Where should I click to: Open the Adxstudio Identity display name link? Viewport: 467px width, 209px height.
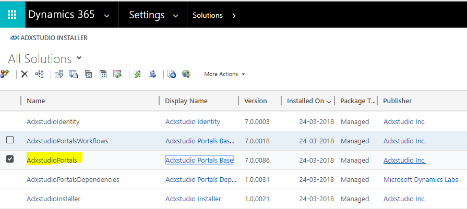(193, 121)
